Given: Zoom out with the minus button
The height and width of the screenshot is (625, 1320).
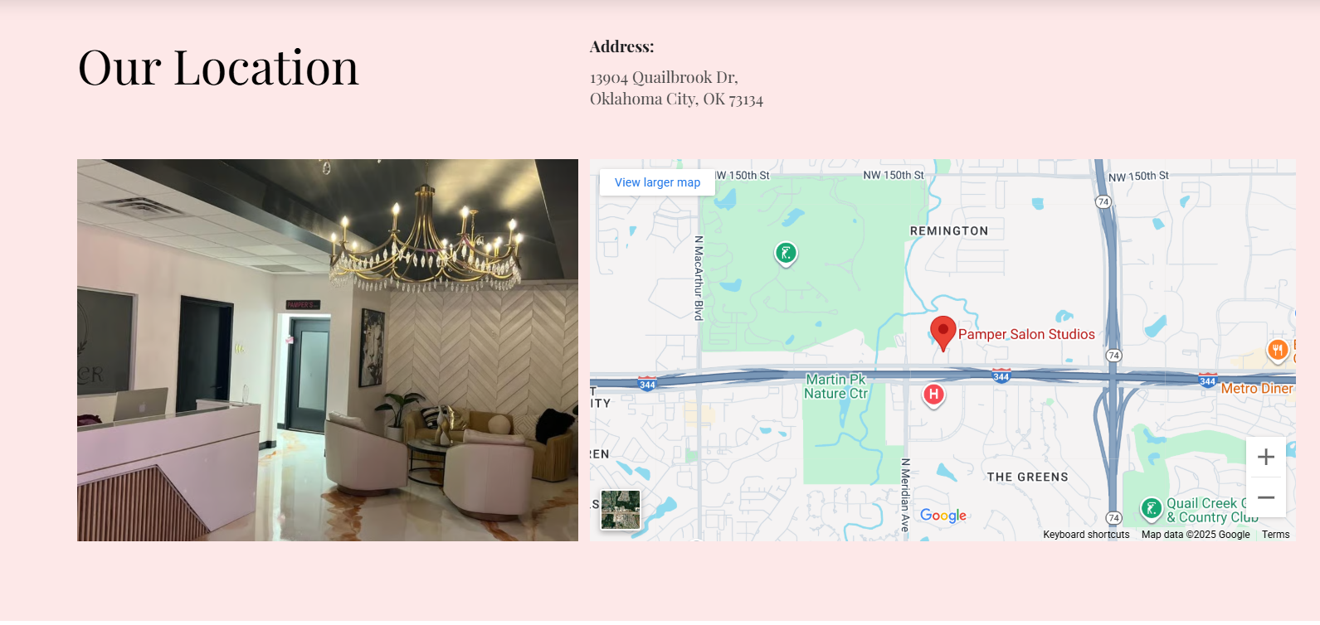Looking at the screenshot, I should pyautogui.click(x=1266, y=497).
